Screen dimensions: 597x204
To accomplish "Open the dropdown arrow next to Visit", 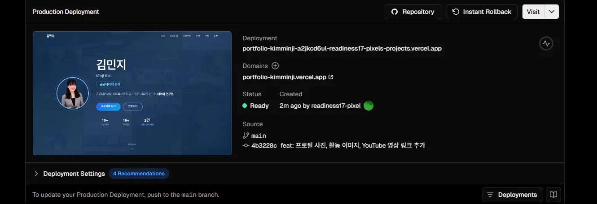I will click(x=552, y=12).
